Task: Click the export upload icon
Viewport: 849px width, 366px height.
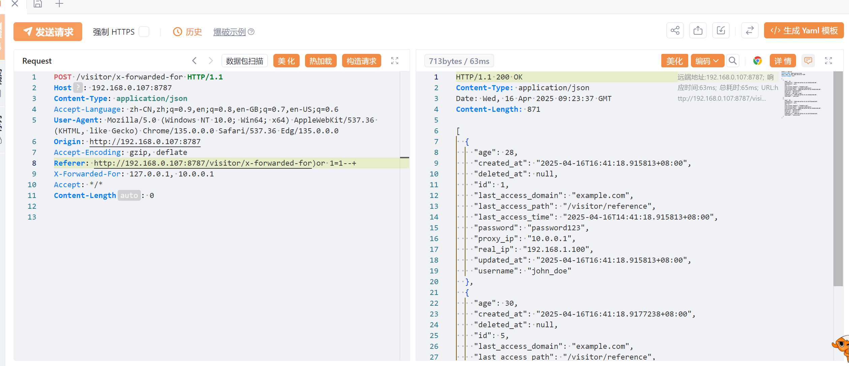Action: pos(698,31)
